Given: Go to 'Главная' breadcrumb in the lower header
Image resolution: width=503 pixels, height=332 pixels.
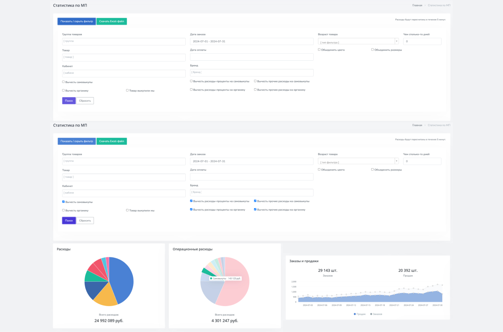Looking at the screenshot, I should point(417,125).
